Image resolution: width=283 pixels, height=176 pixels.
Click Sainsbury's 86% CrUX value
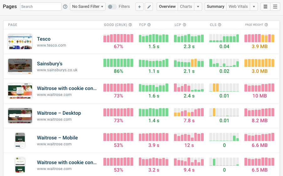coord(118,71)
